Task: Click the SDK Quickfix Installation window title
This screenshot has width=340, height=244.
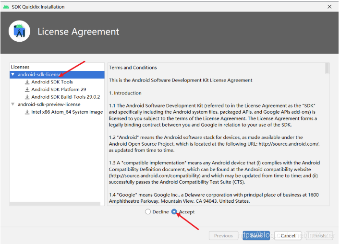Action: click(x=38, y=7)
